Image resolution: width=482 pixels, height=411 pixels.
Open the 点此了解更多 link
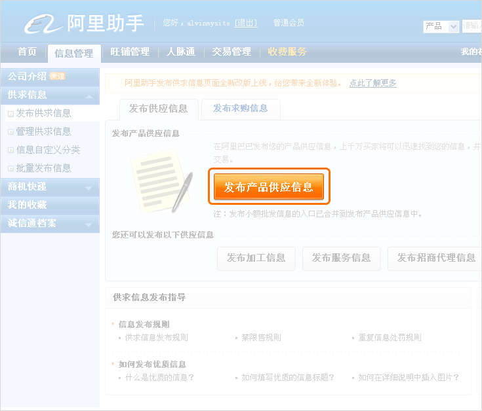point(373,83)
